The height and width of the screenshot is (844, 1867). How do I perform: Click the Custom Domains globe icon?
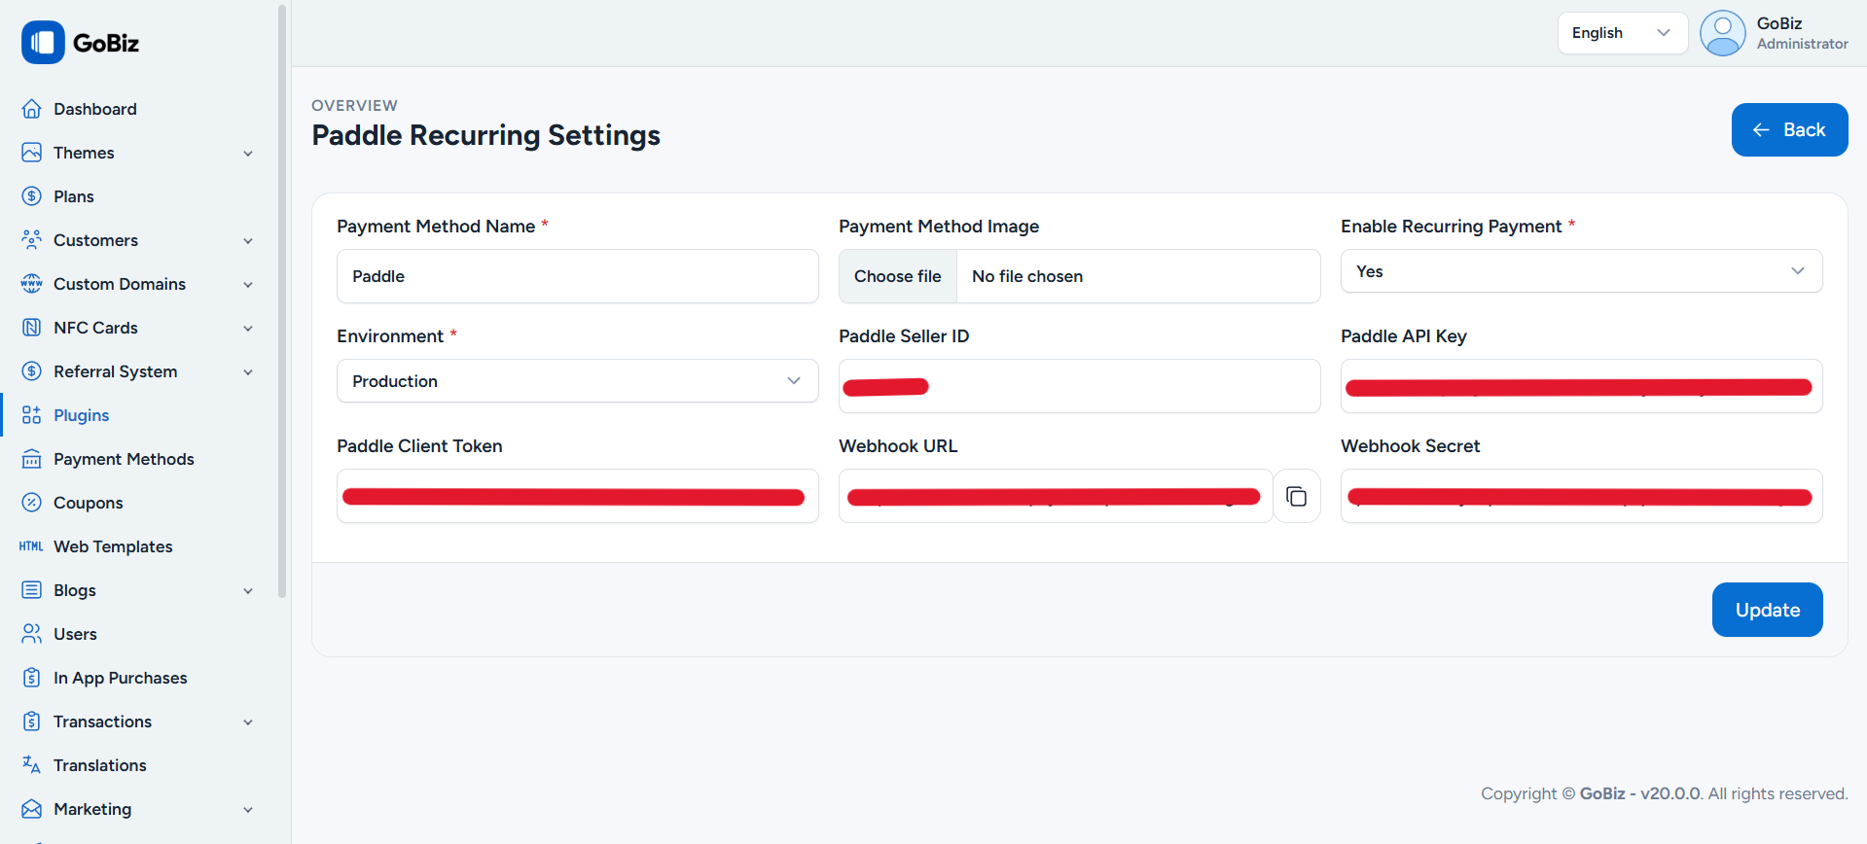pos(32,284)
